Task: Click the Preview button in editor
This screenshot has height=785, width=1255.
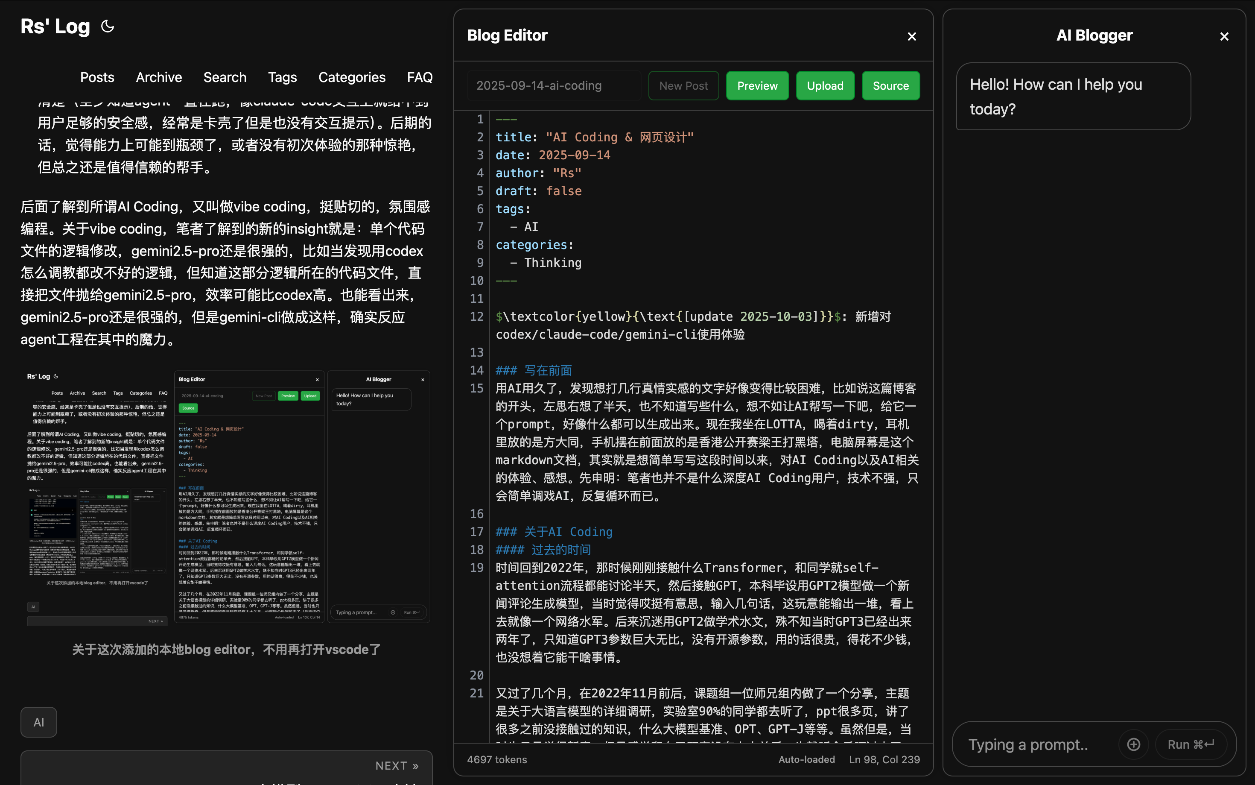Action: [x=757, y=86]
